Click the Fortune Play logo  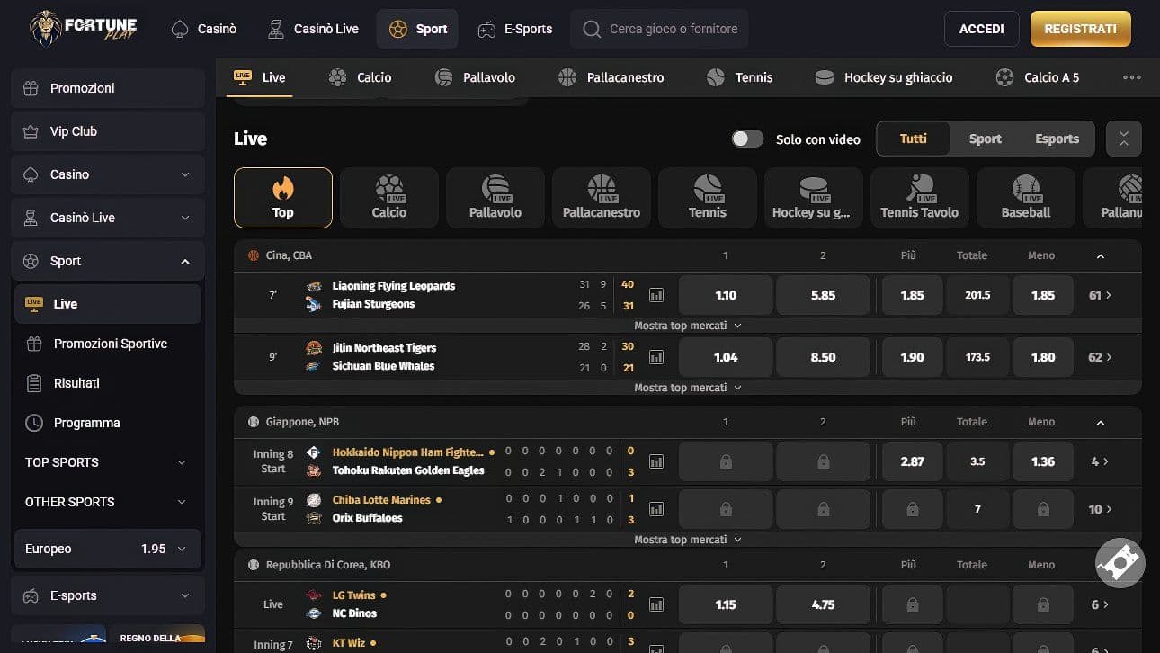point(83,28)
